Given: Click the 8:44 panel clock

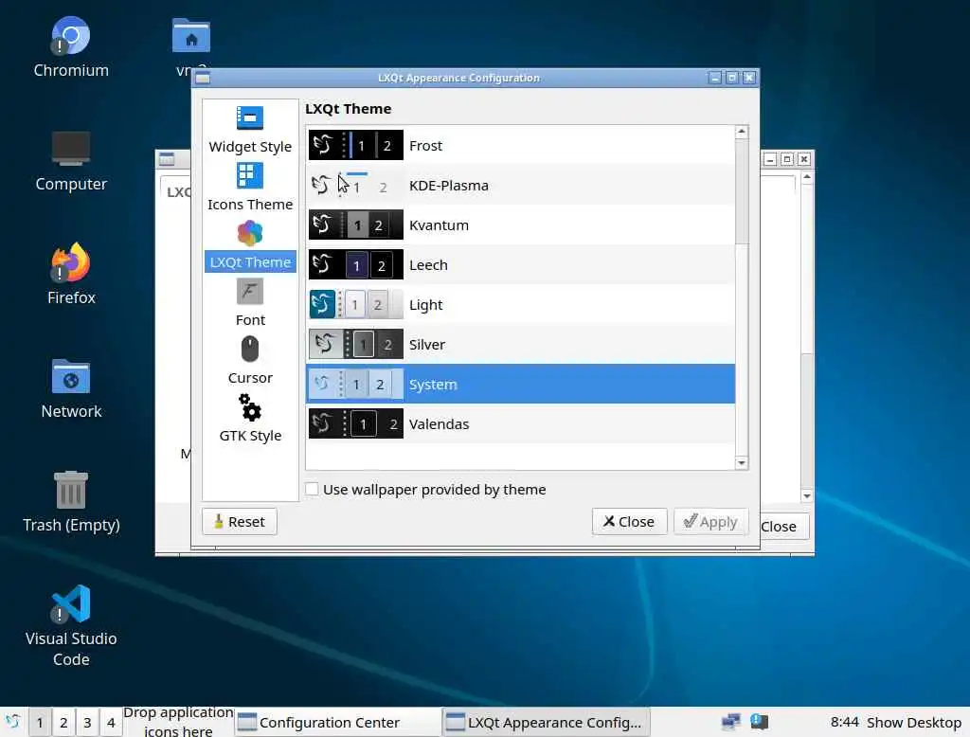Looking at the screenshot, I should pos(844,722).
